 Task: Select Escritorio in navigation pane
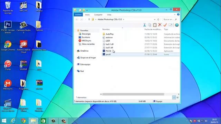click(86, 37)
